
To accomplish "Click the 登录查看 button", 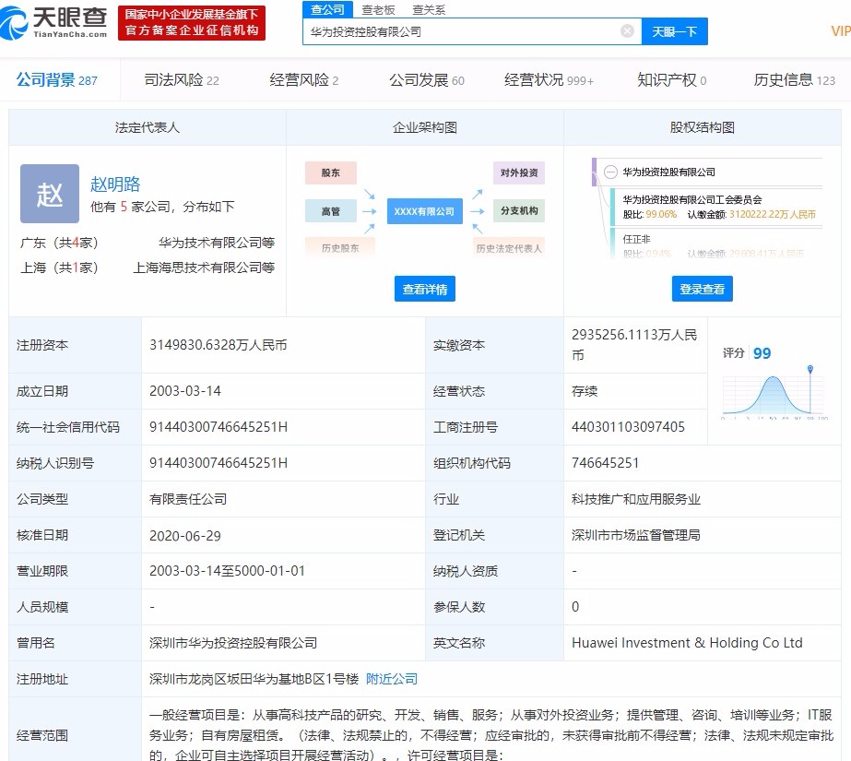I will (x=702, y=289).
